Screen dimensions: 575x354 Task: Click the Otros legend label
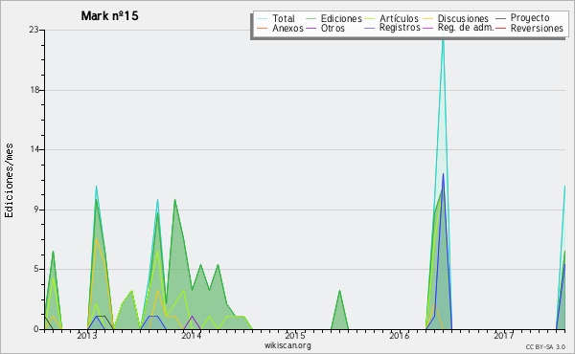(x=333, y=28)
